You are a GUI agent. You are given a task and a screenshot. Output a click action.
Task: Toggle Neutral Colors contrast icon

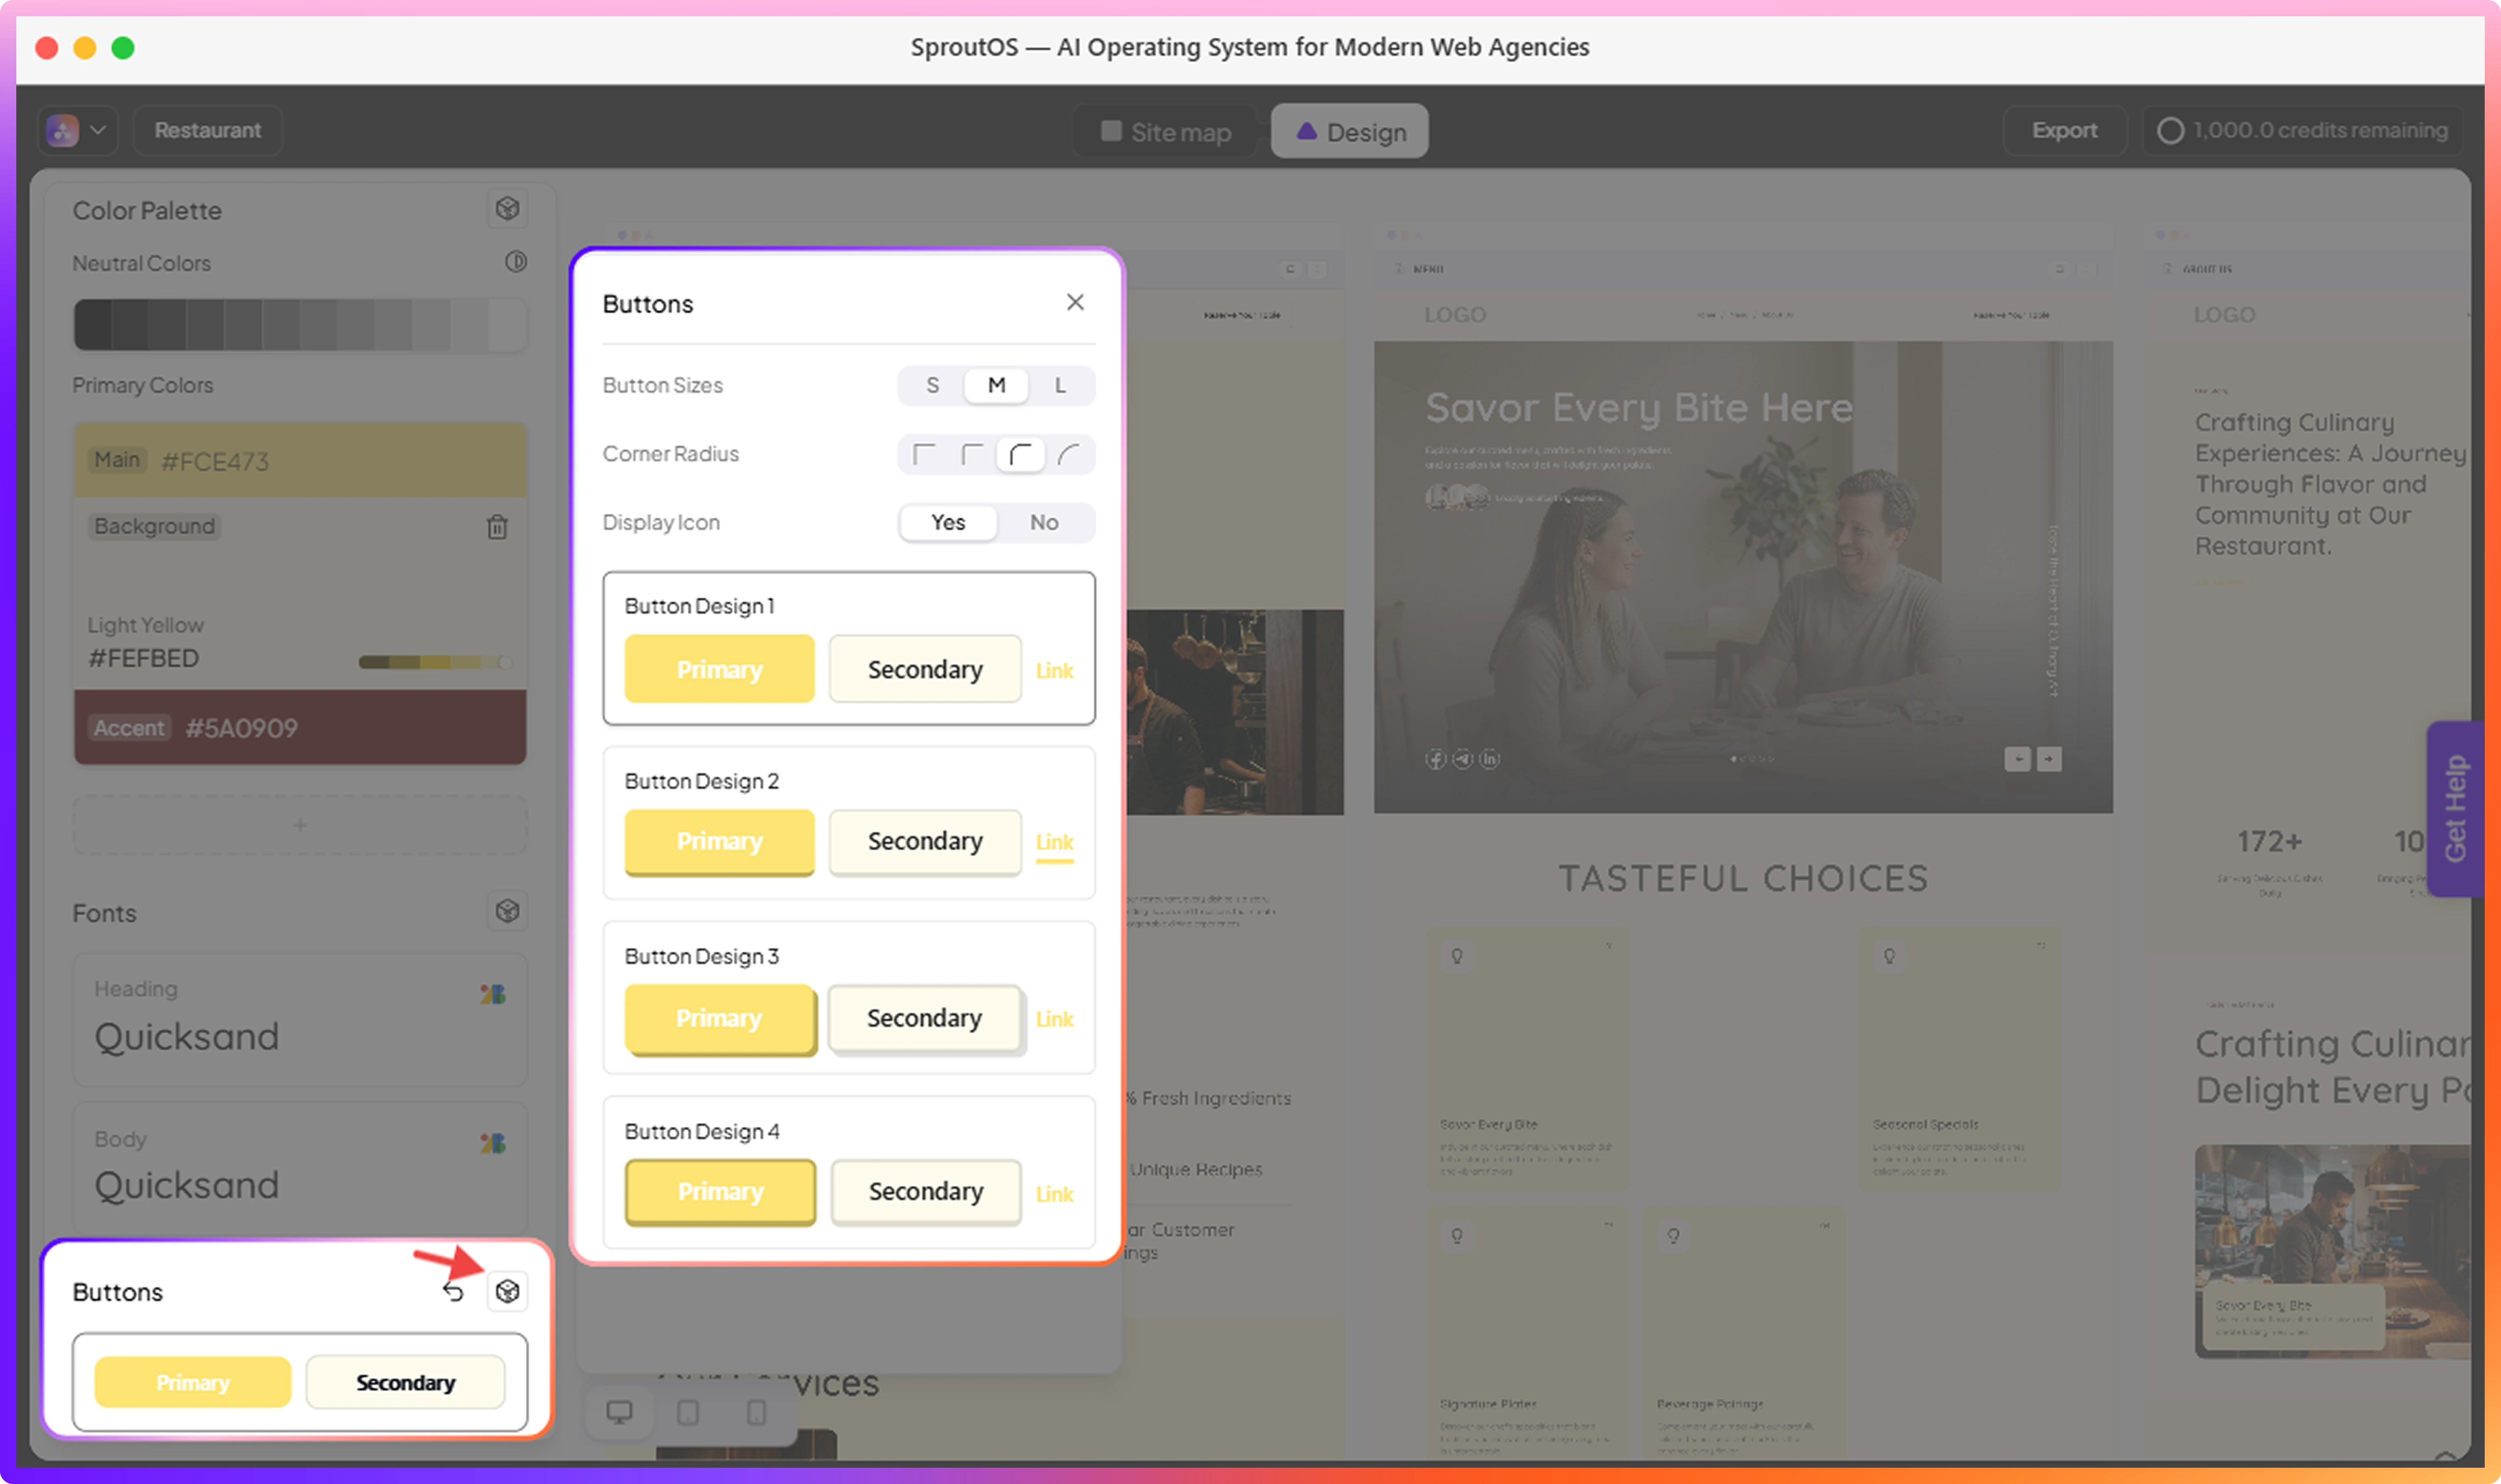(515, 262)
